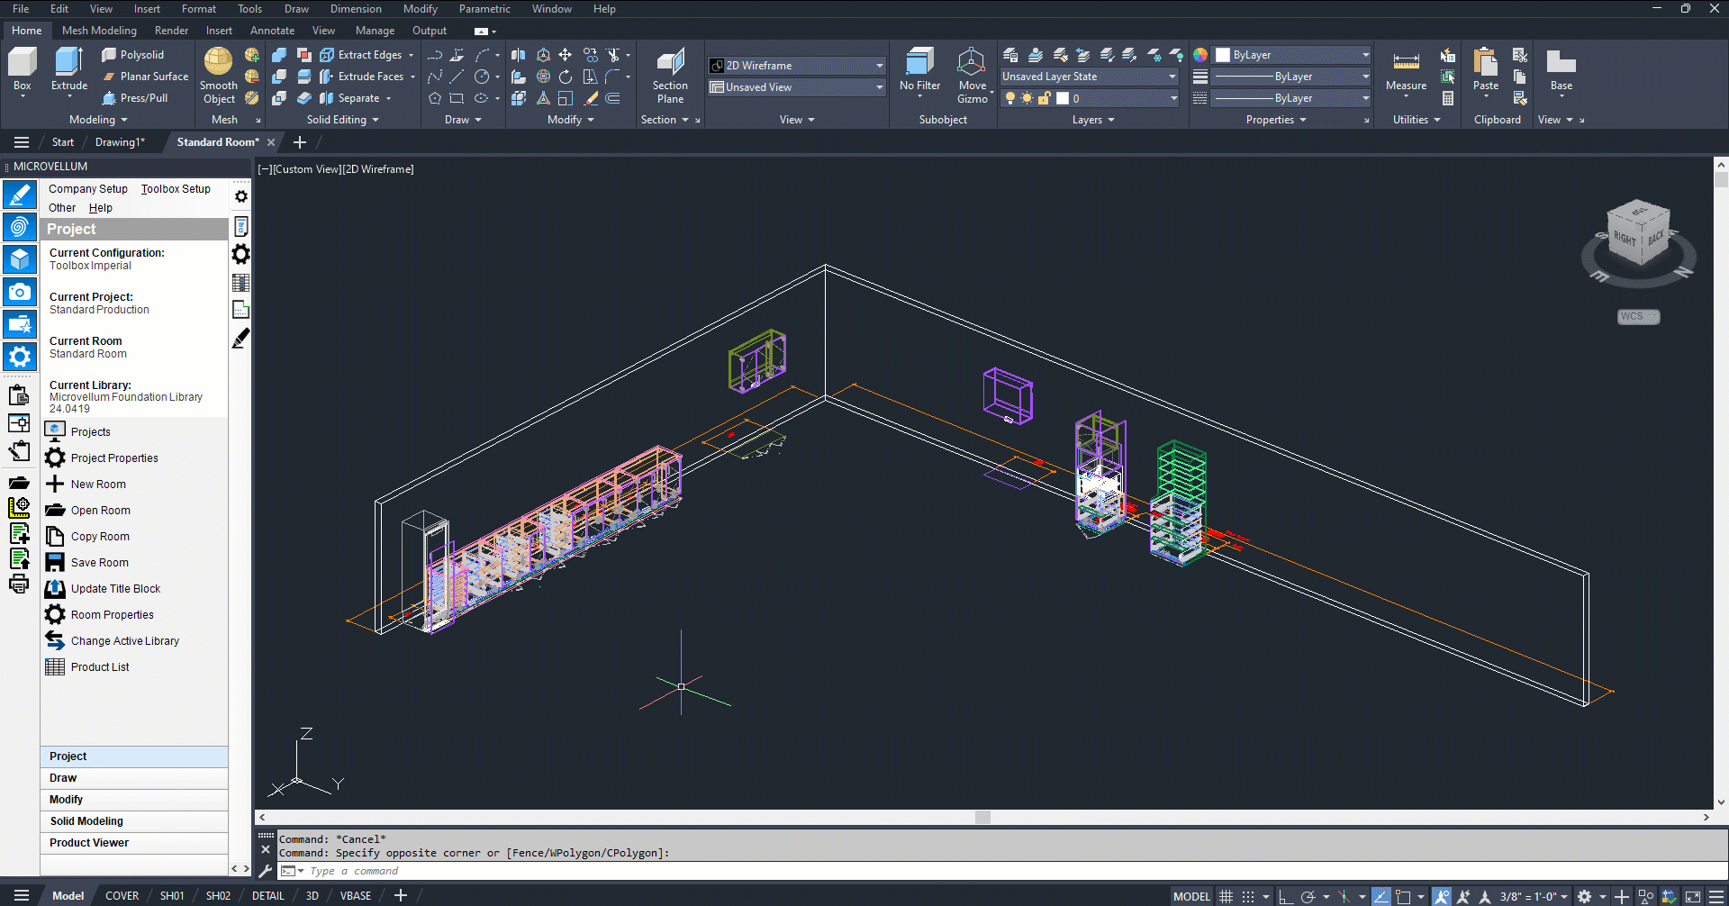Click Save Room in the Project panel
The width and height of the screenshot is (1729, 906).
click(x=99, y=563)
